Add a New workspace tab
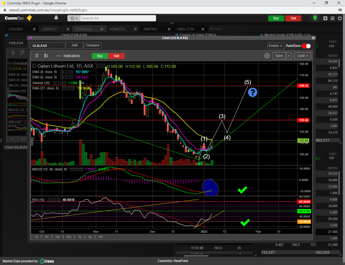This screenshot has height=265, width=345. point(216,29)
